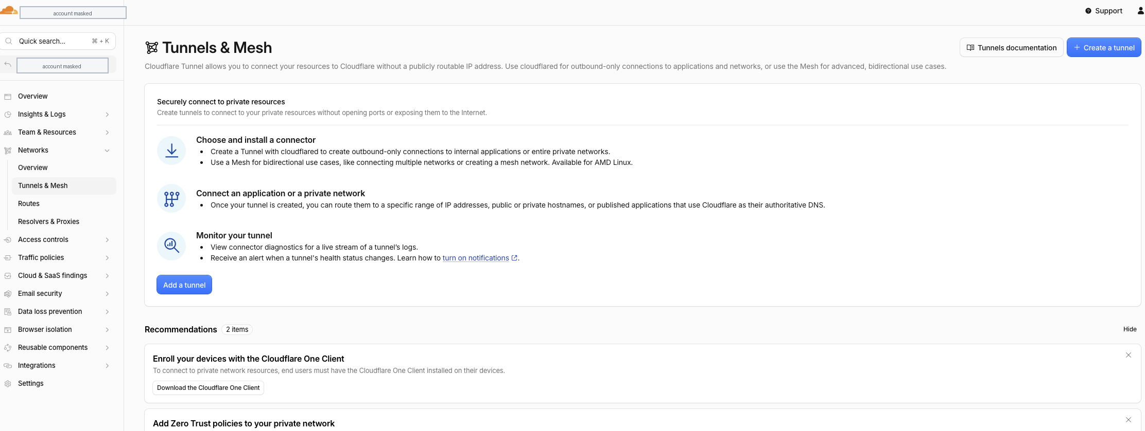The height and width of the screenshot is (431, 1145).
Task: Click the masked account name in sidebar
Action: pyautogui.click(x=62, y=66)
